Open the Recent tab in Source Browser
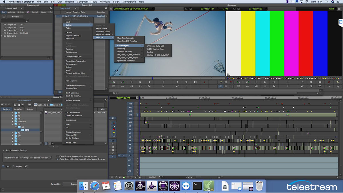 click(30, 109)
